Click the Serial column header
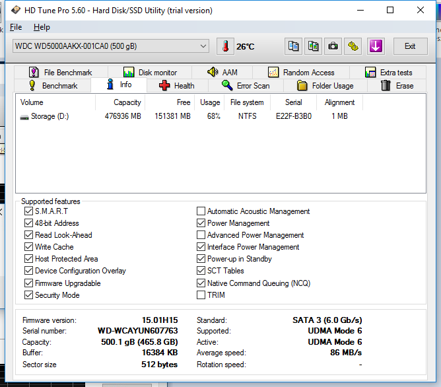Viewport: 441px width, 387px height. point(294,102)
